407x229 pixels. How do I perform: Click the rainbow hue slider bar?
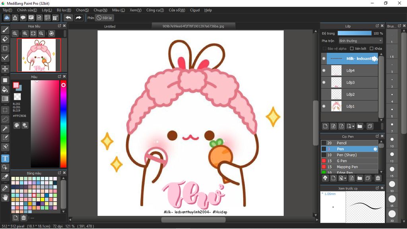coord(63,124)
